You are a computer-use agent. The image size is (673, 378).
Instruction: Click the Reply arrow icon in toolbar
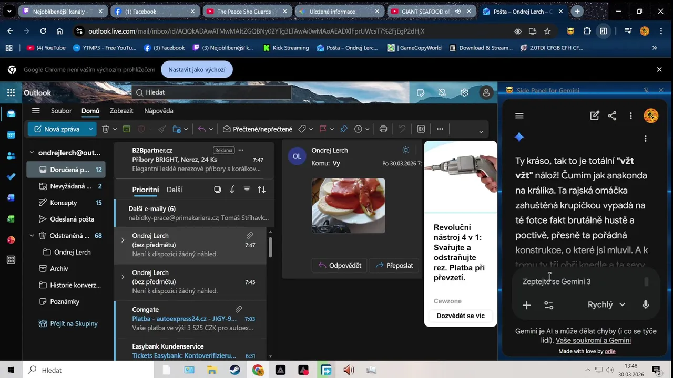[201, 129]
